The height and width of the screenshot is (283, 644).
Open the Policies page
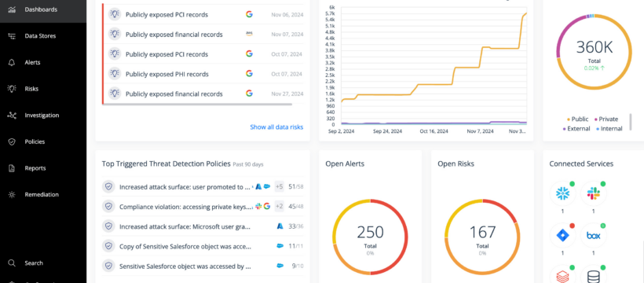(43, 141)
